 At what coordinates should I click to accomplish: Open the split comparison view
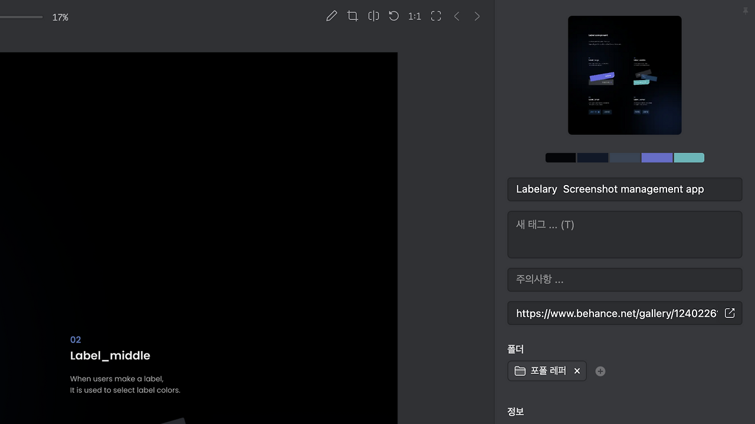[373, 16]
